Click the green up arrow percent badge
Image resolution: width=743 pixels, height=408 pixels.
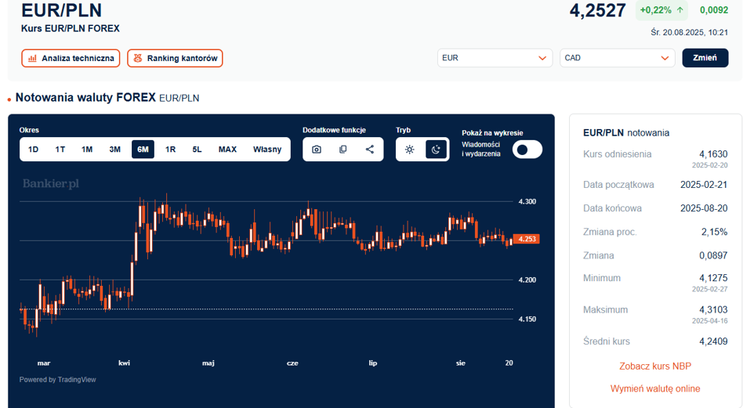661,10
